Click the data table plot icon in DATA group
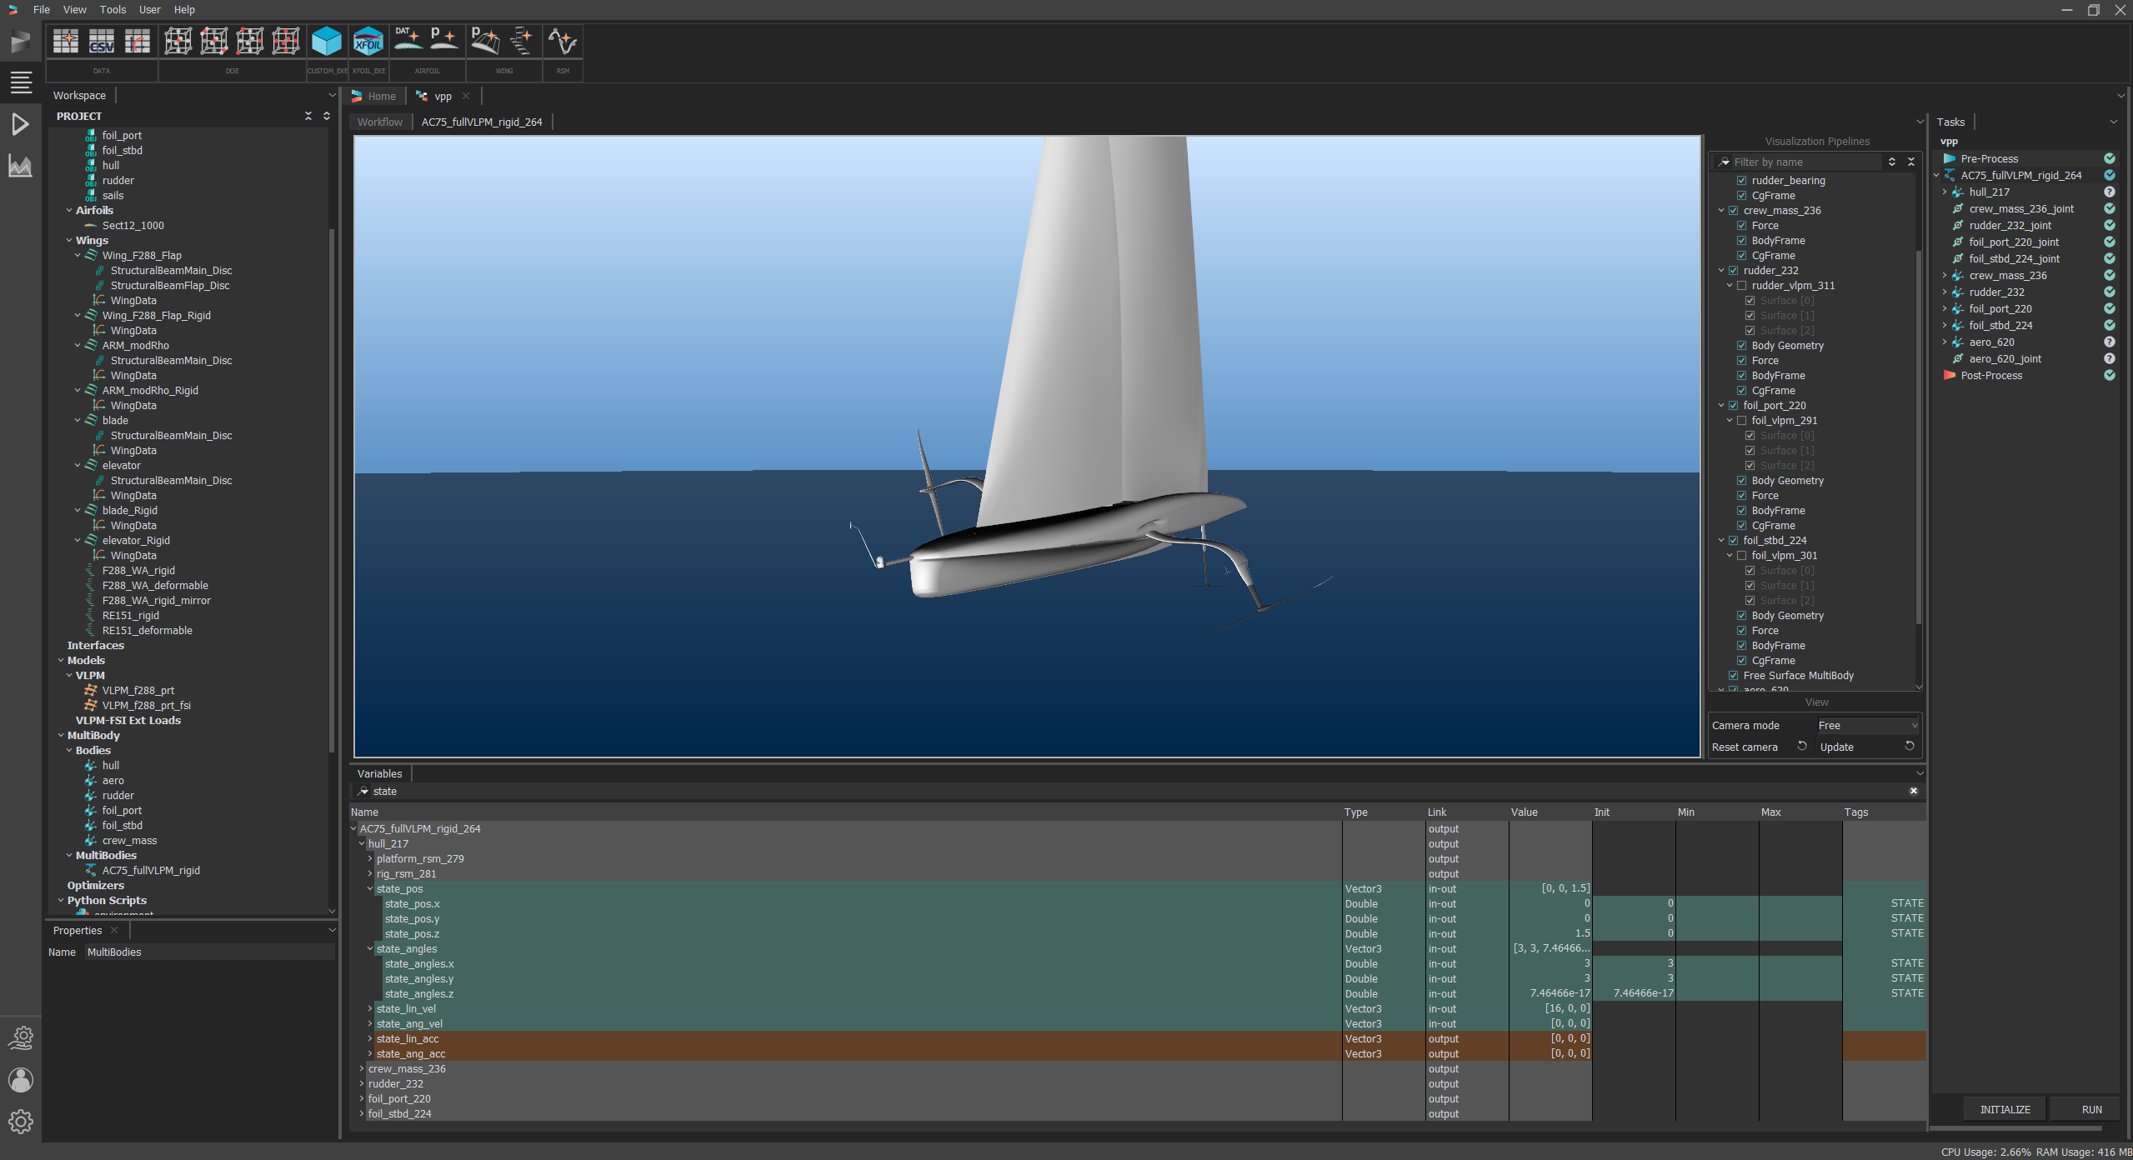This screenshot has width=2133, height=1160. point(138,41)
